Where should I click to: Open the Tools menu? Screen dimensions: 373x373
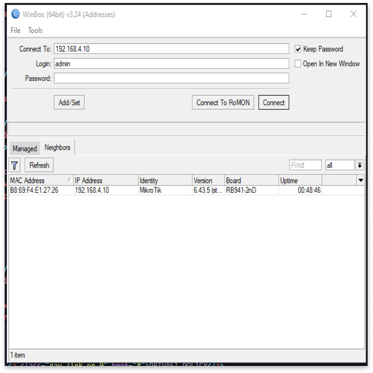pos(35,31)
